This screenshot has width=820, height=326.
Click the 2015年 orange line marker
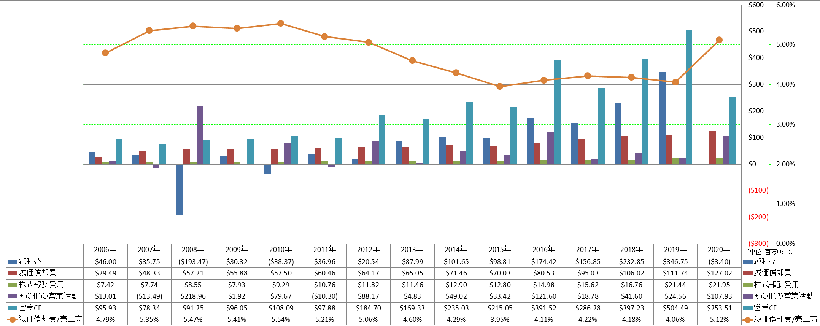click(x=500, y=86)
